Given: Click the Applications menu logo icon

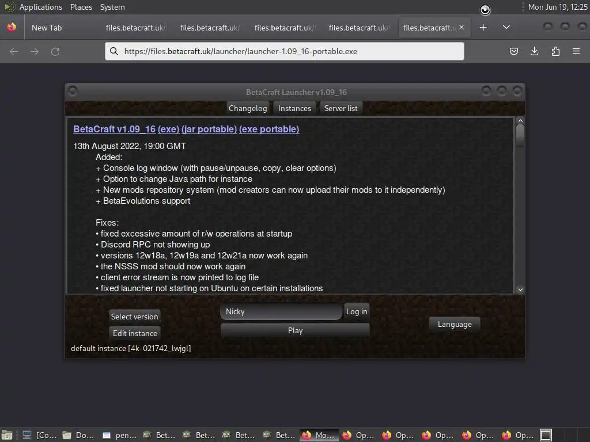Looking at the screenshot, I should [9, 7].
